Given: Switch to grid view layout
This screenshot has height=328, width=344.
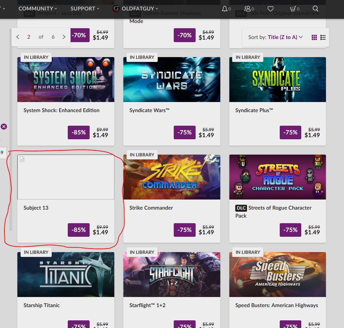Looking at the screenshot, I should point(314,37).
